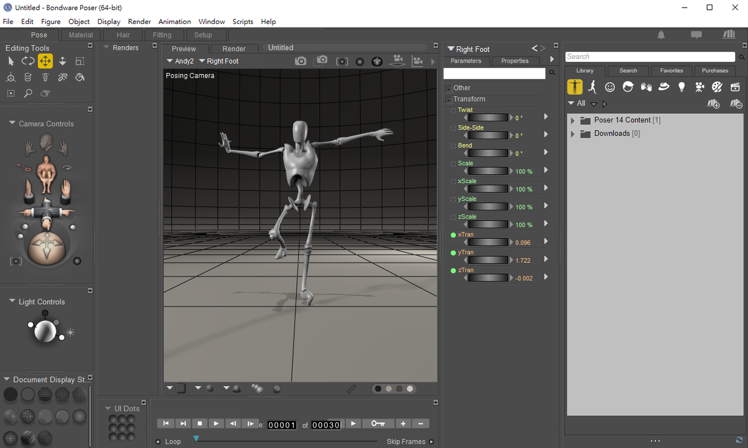The height and width of the screenshot is (448, 748).
Task: Open the key icon animation palette
Action: (x=378, y=424)
